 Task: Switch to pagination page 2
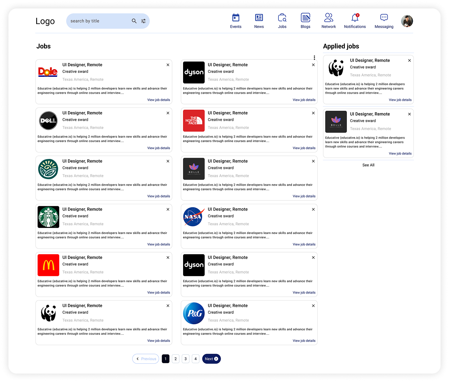(x=175, y=359)
